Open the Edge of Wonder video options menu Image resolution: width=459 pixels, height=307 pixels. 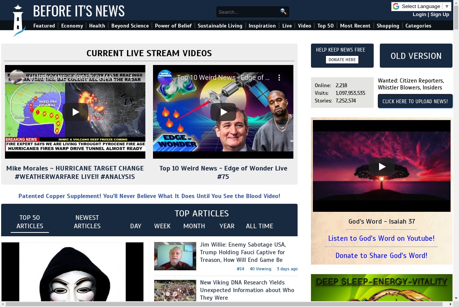point(279,78)
